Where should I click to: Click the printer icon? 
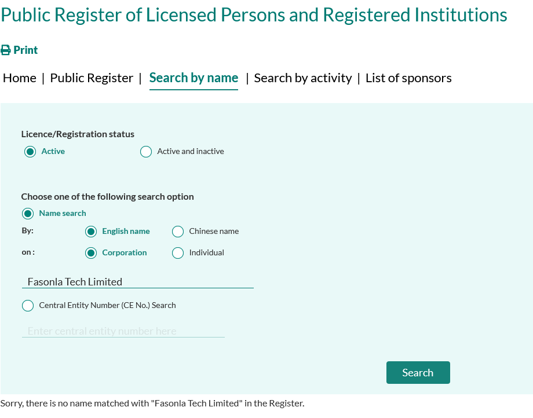(x=6, y=50)
